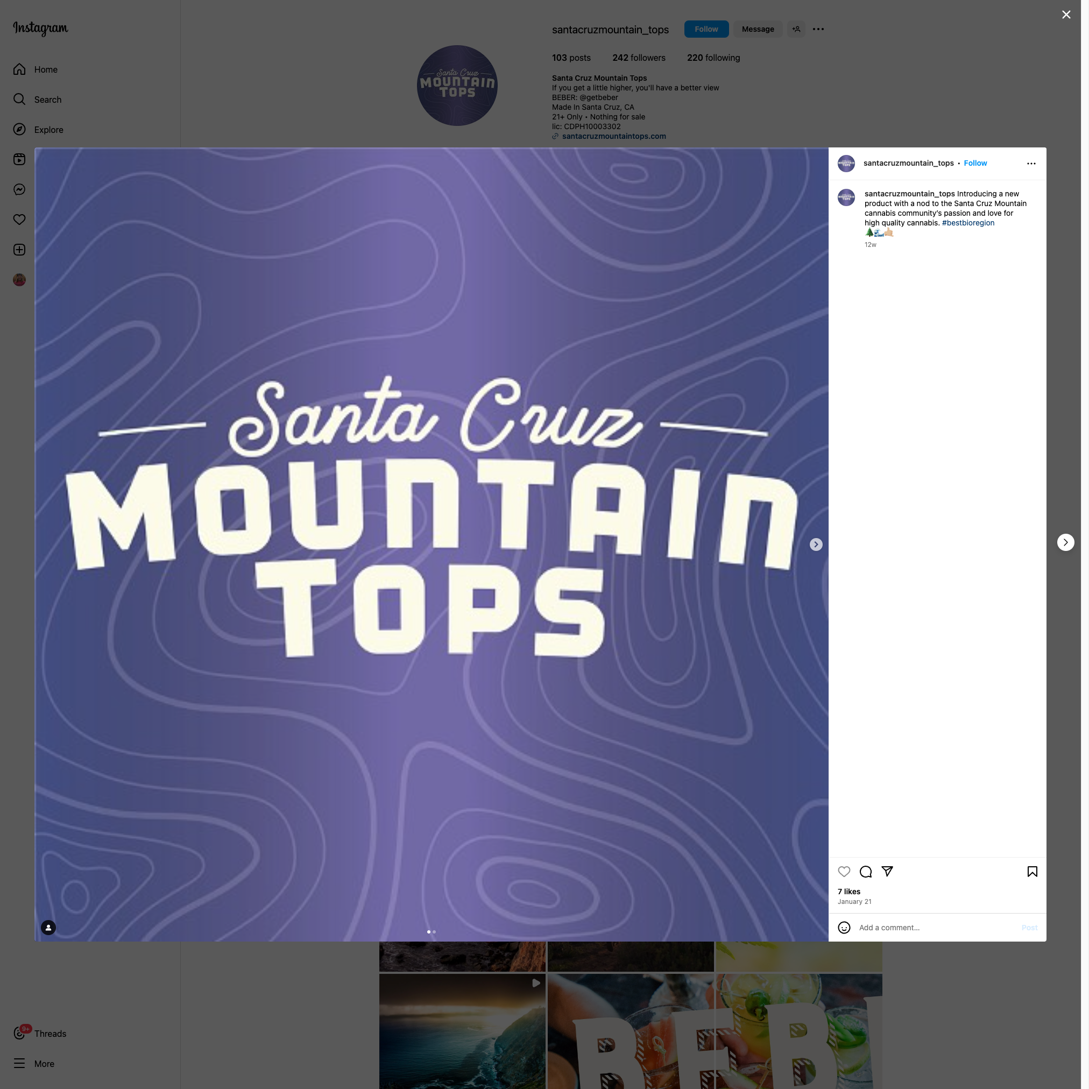Click the Create plus icon in the sidebar
Image resolution: width=1089 pixels, height=1089 pixels.
pos(19,250)
